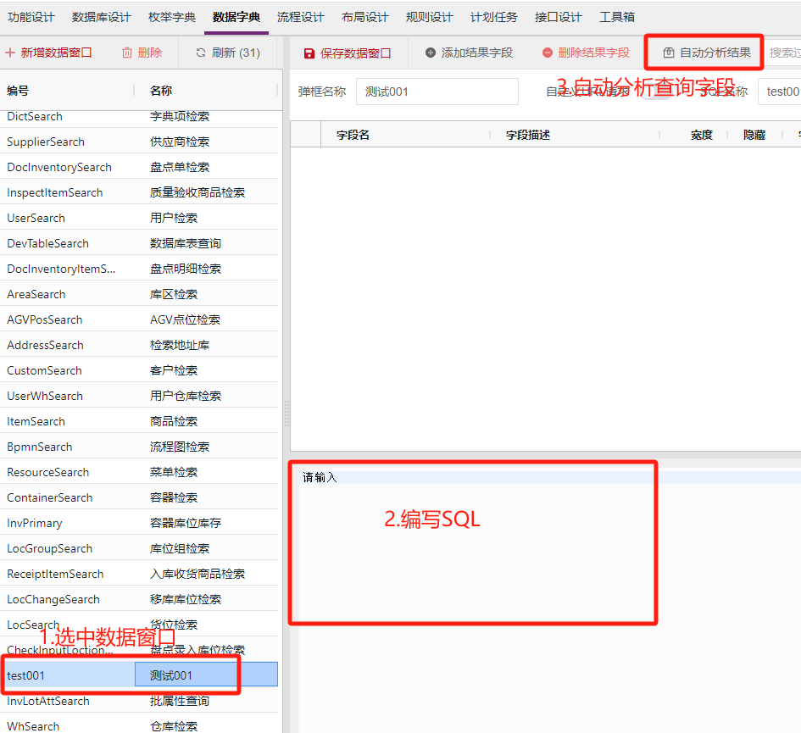
Task: Go to the 接口设计 tab
Action: pos(559,17)
